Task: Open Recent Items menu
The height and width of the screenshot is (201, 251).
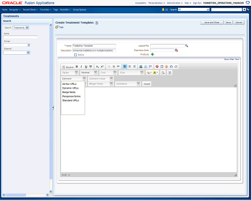Action: [x=30, y=9]
